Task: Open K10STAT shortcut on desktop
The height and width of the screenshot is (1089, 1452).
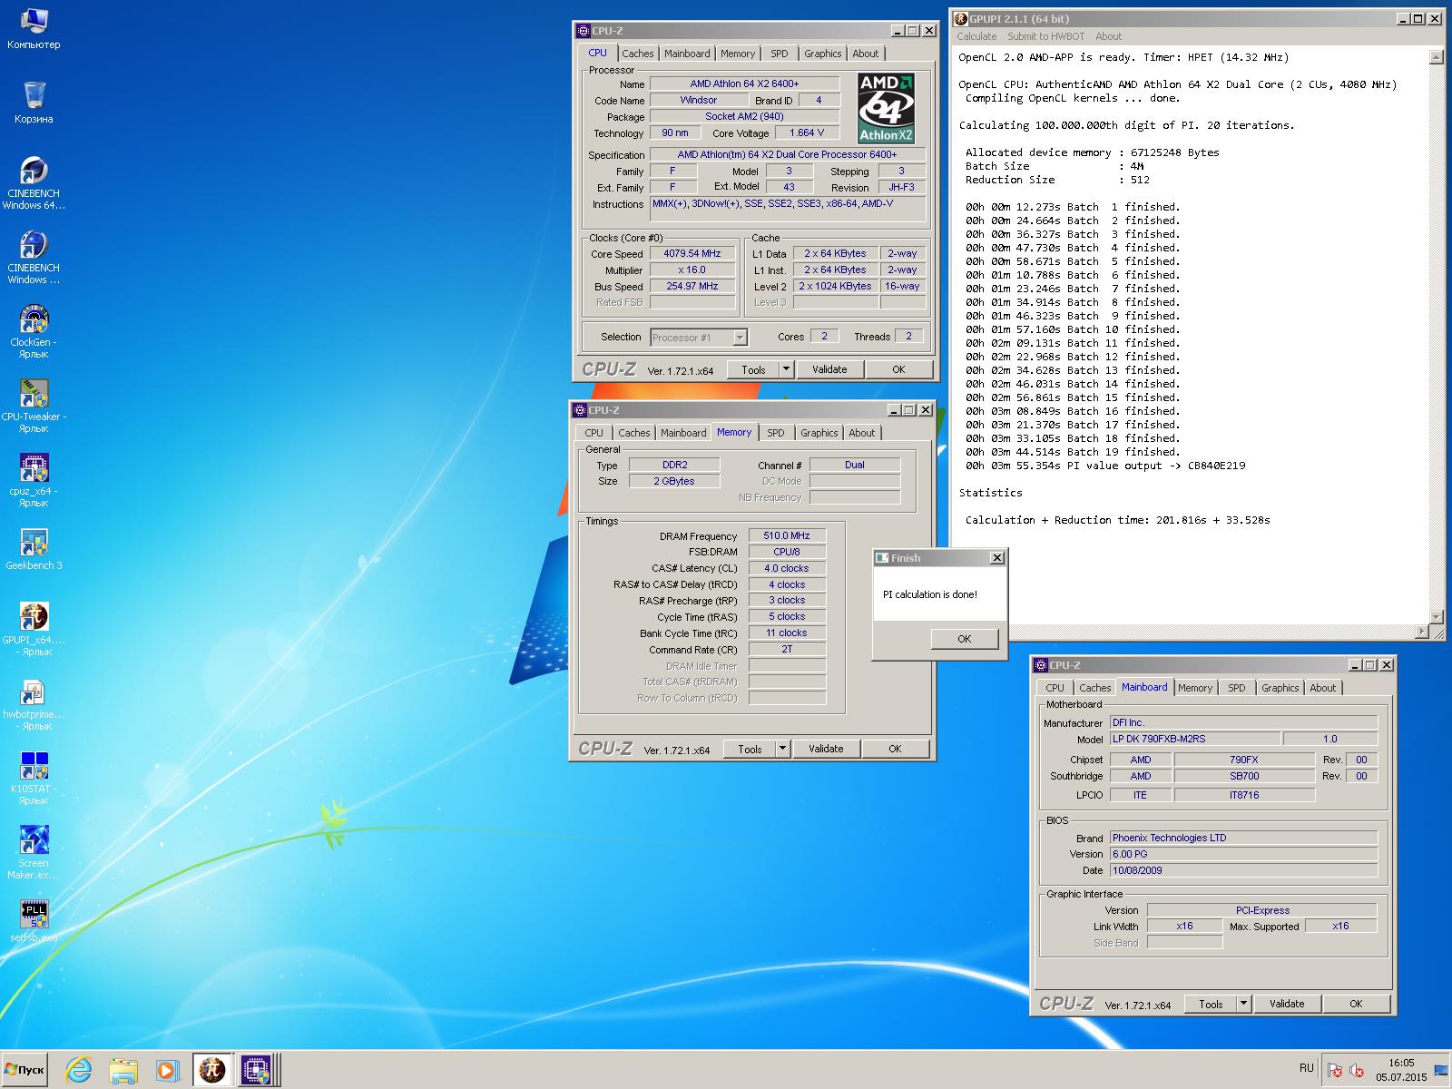Action: point(34,778)
